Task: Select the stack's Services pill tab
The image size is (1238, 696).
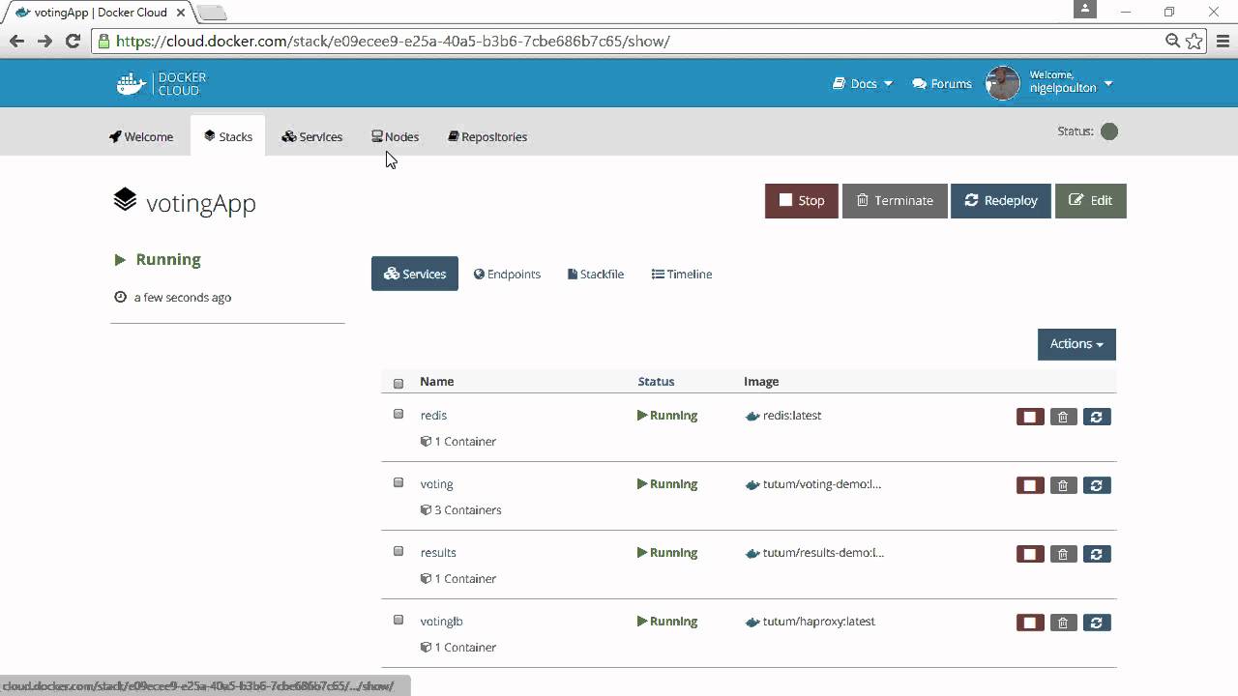Action: [x=415, y=275]
